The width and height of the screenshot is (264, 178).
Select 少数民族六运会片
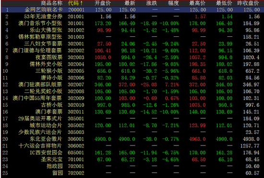tap(40, 132)
